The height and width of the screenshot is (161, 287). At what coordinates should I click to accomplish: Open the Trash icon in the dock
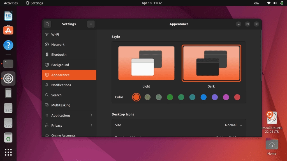pos(8,138)
